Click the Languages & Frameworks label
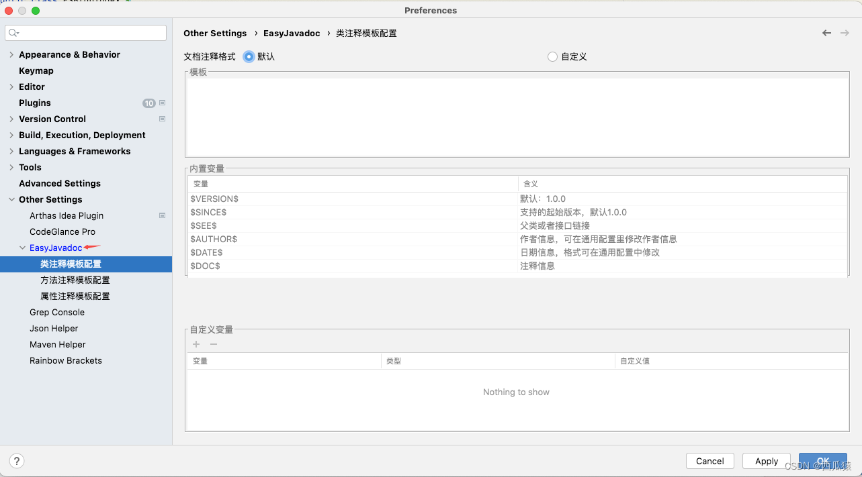862x477 pixels. click(x=75, y=151)
